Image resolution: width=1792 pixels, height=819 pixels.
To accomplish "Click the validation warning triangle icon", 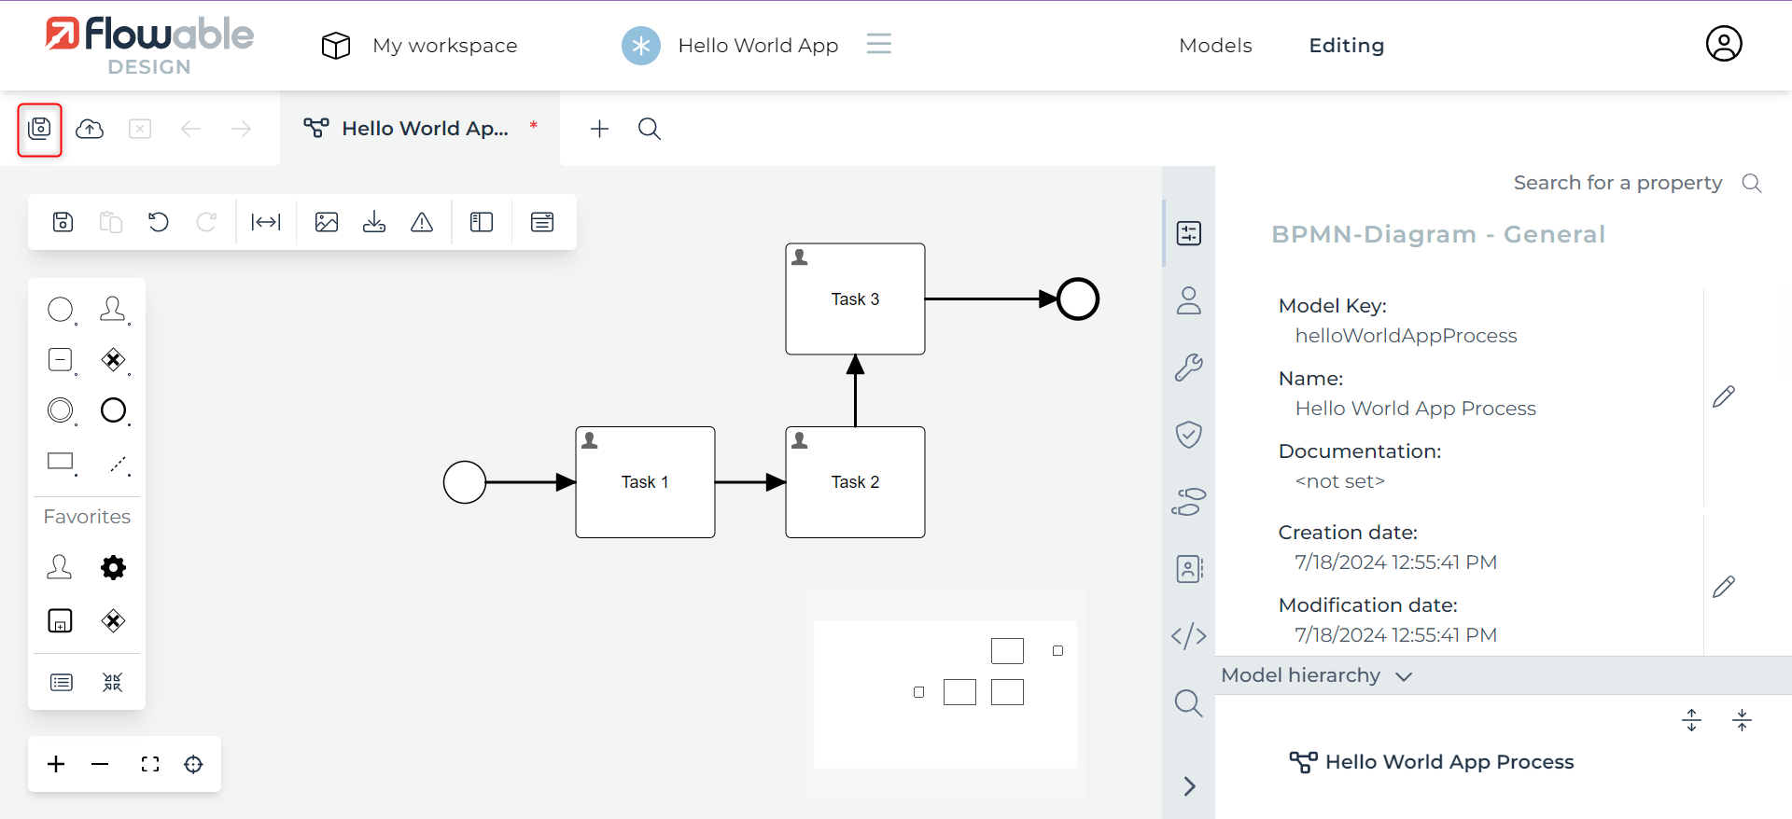I will pyautogui.click(x=422, y=222).
